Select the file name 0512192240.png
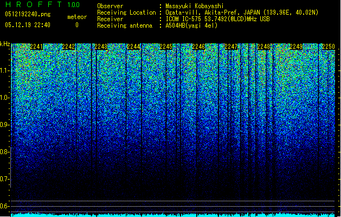The height and width of the screenshot is (217, 341). (x=28, y=15)
